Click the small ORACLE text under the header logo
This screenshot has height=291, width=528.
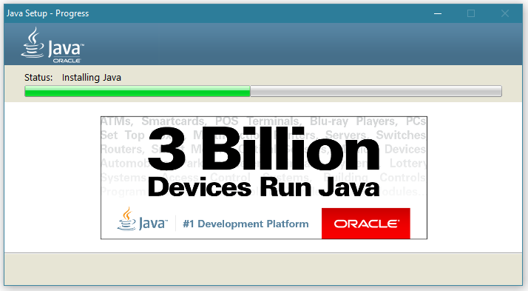click(x=67, y=61)
